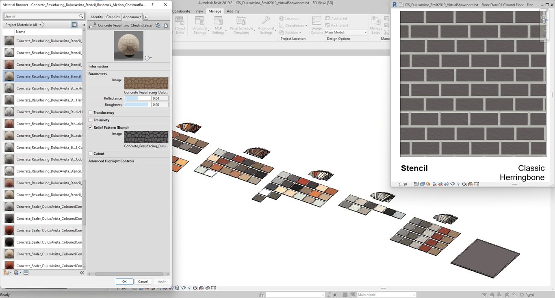Click the search magnifier icon
Screen dimensions: 555x298
click(x=81, y=16)
